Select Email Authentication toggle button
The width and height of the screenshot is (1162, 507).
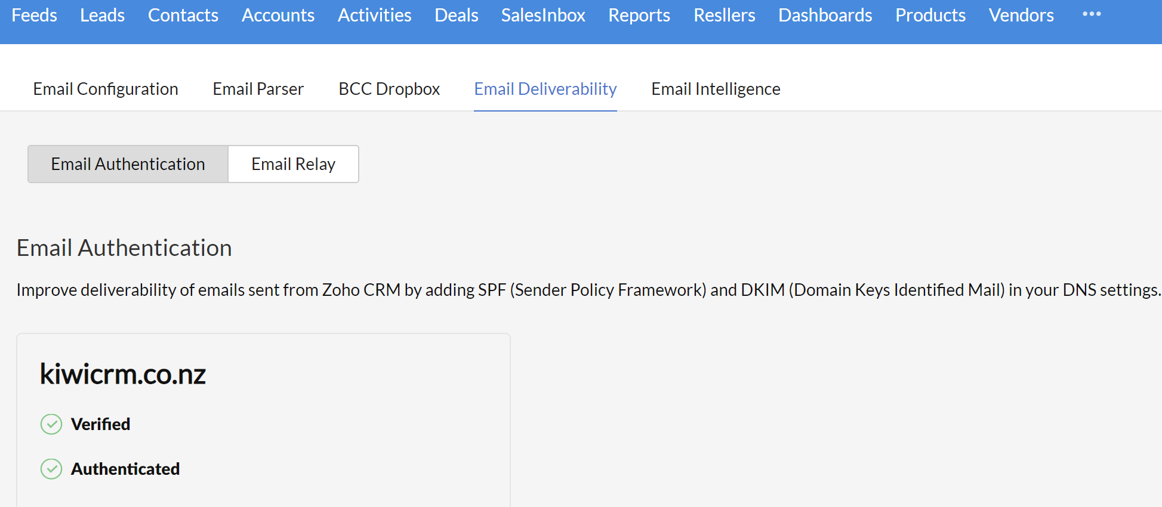point(128,164)
